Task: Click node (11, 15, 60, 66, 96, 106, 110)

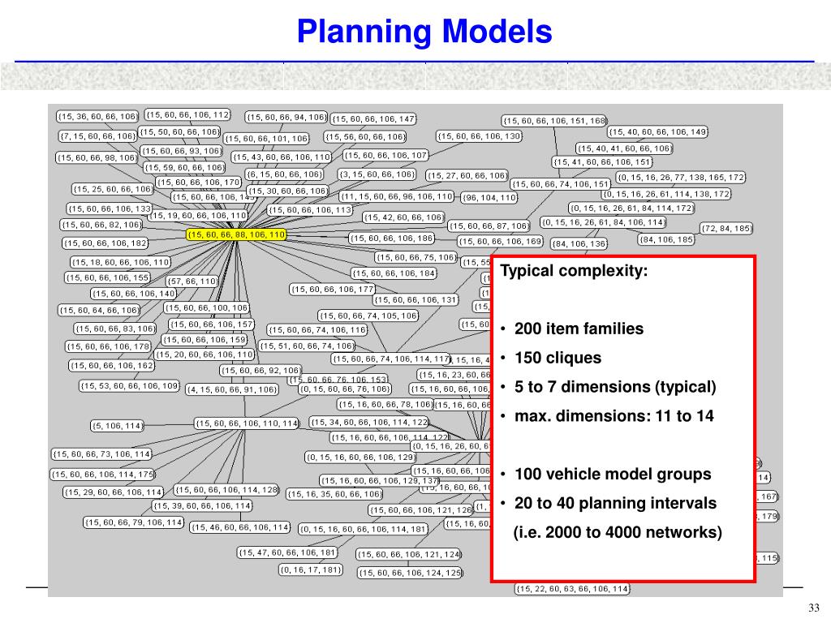Action: [396, 196]
